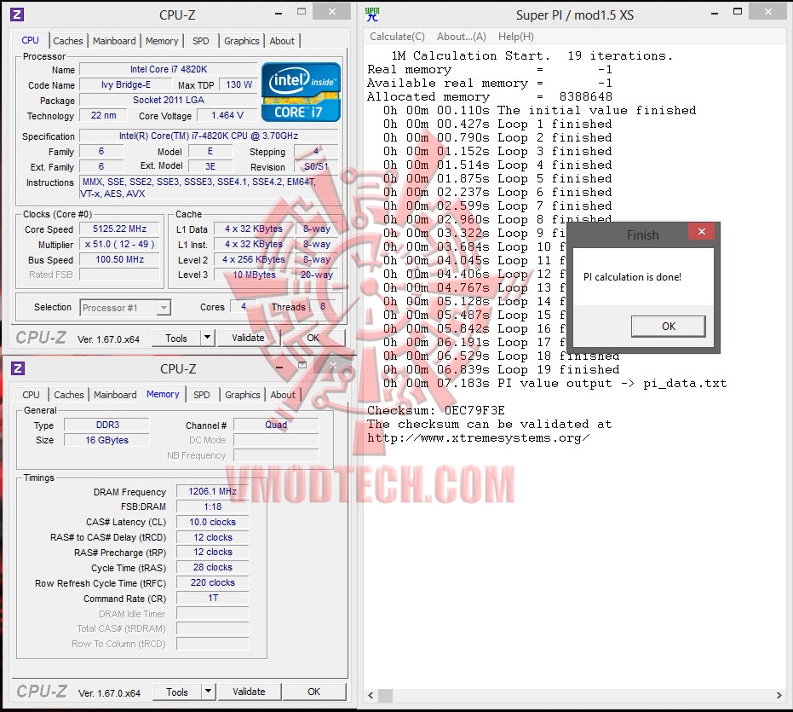Click the Command Rate value 1T
The image size is (793, 712).
click(212, 598)
